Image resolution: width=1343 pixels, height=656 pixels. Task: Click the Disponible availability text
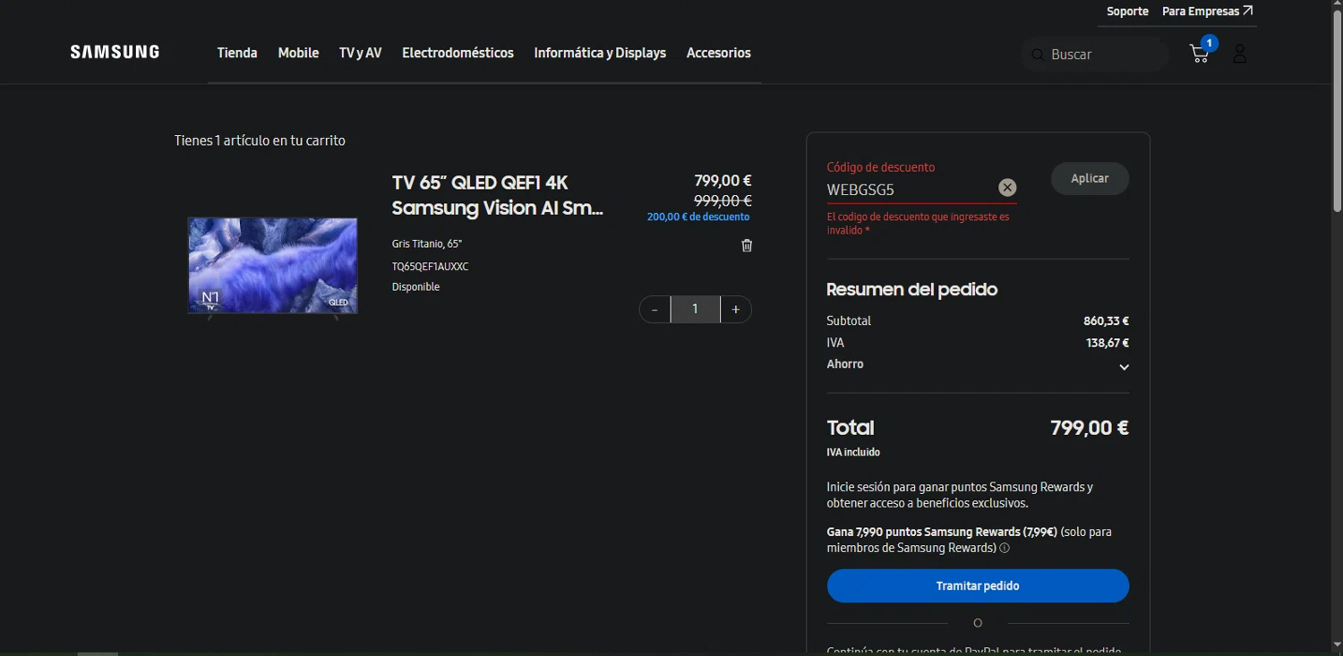[415, 287]
